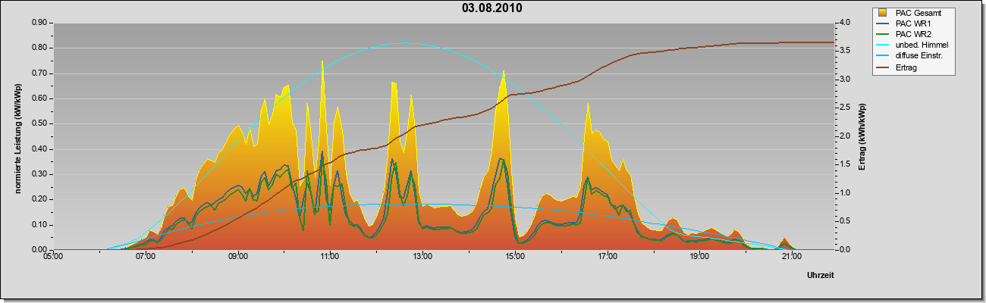986x303 pixels.
Task: Click the 09:00 time axis label
Action: [x=237, y=257]
